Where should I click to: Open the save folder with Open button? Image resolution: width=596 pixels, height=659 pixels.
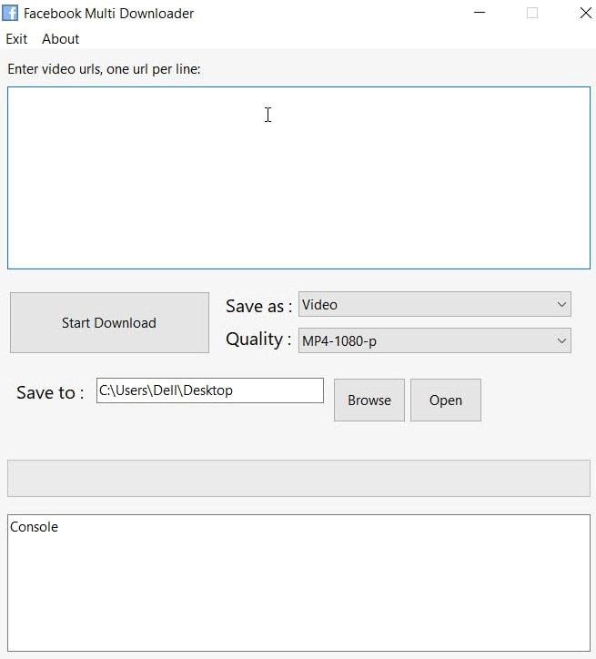446,400
